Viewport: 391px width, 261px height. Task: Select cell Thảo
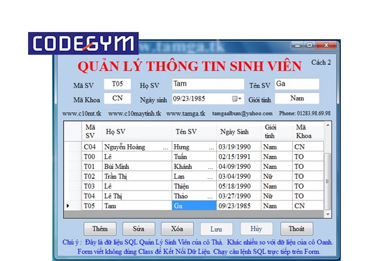click(x=194, y=196)
